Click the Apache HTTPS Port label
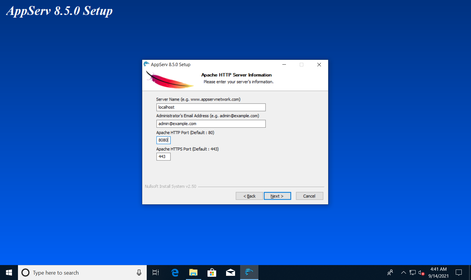The height and width of the screenshot is (280, 471). pos(187,149)
